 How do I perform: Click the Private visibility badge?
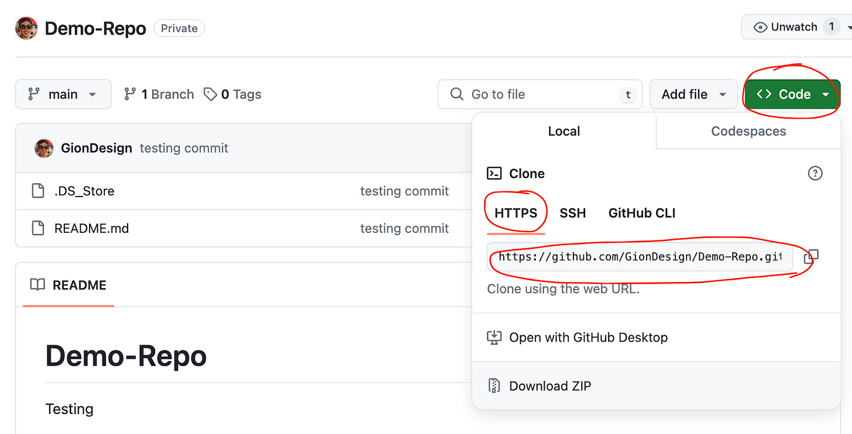click(x=179, y=28)
